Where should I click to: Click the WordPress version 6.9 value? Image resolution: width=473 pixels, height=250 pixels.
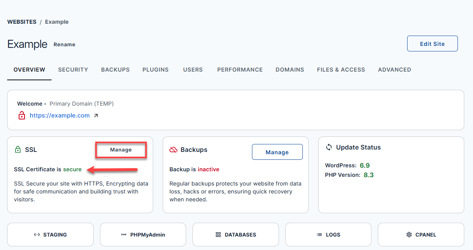click(x=365, y=165)
